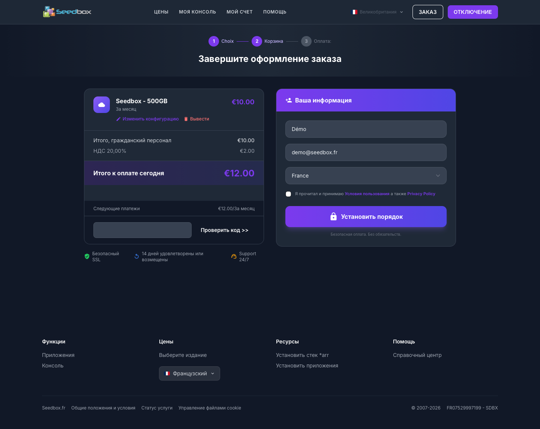This screenshot has height=429, width=540.
Task: Click the Безопасная оплата. Без обязательств. note
Action: coord(366,234)
